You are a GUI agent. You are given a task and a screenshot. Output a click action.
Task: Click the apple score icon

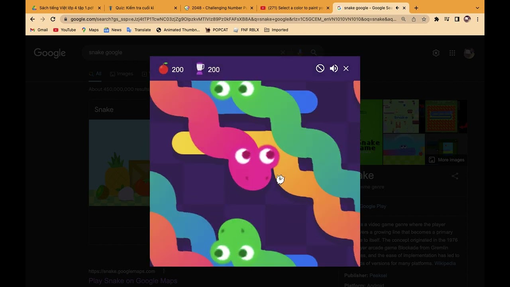click(x=163, y=69)
